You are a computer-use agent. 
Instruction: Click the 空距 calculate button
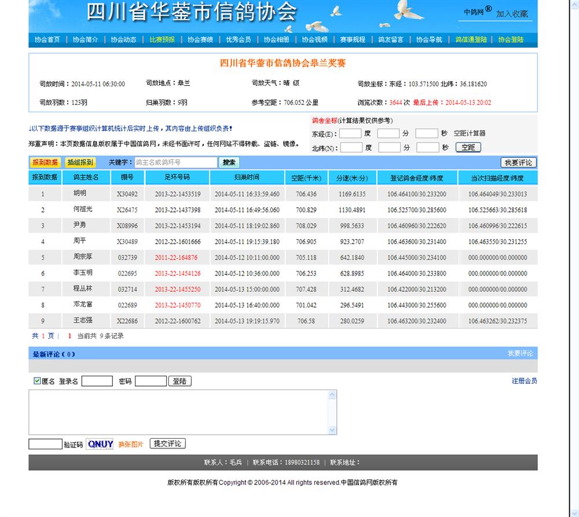pyautogui.click(x=468, y=148)
